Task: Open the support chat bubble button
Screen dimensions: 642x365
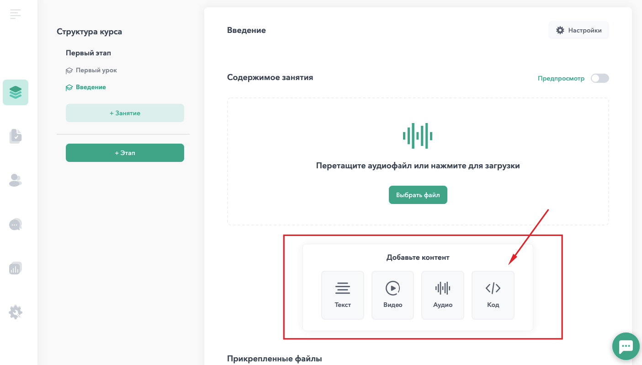Action: click(x=626, y=347)
